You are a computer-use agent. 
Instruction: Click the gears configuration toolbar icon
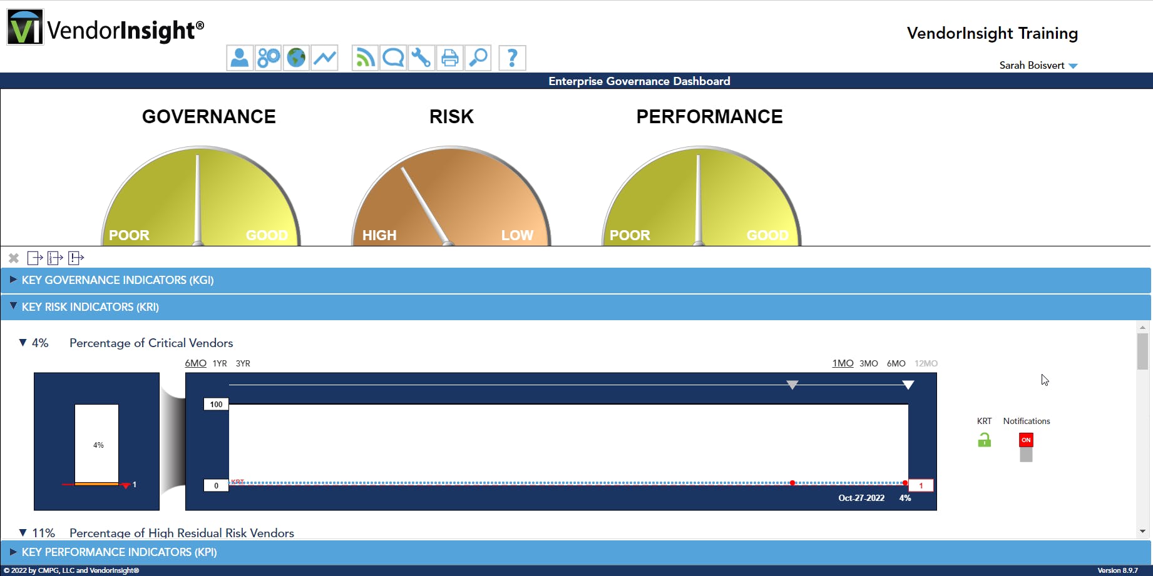[269, 58]
